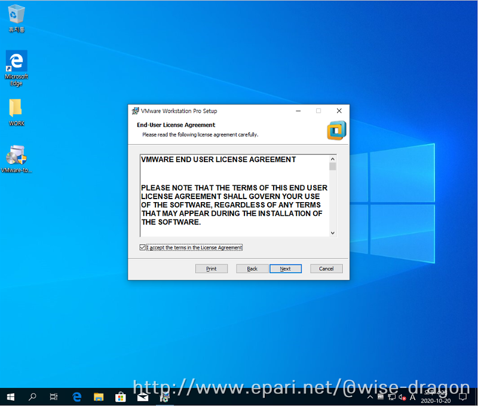This screenshot has height=406, width=478.
Task: Open network status tray icon
Action: [391, 397]
